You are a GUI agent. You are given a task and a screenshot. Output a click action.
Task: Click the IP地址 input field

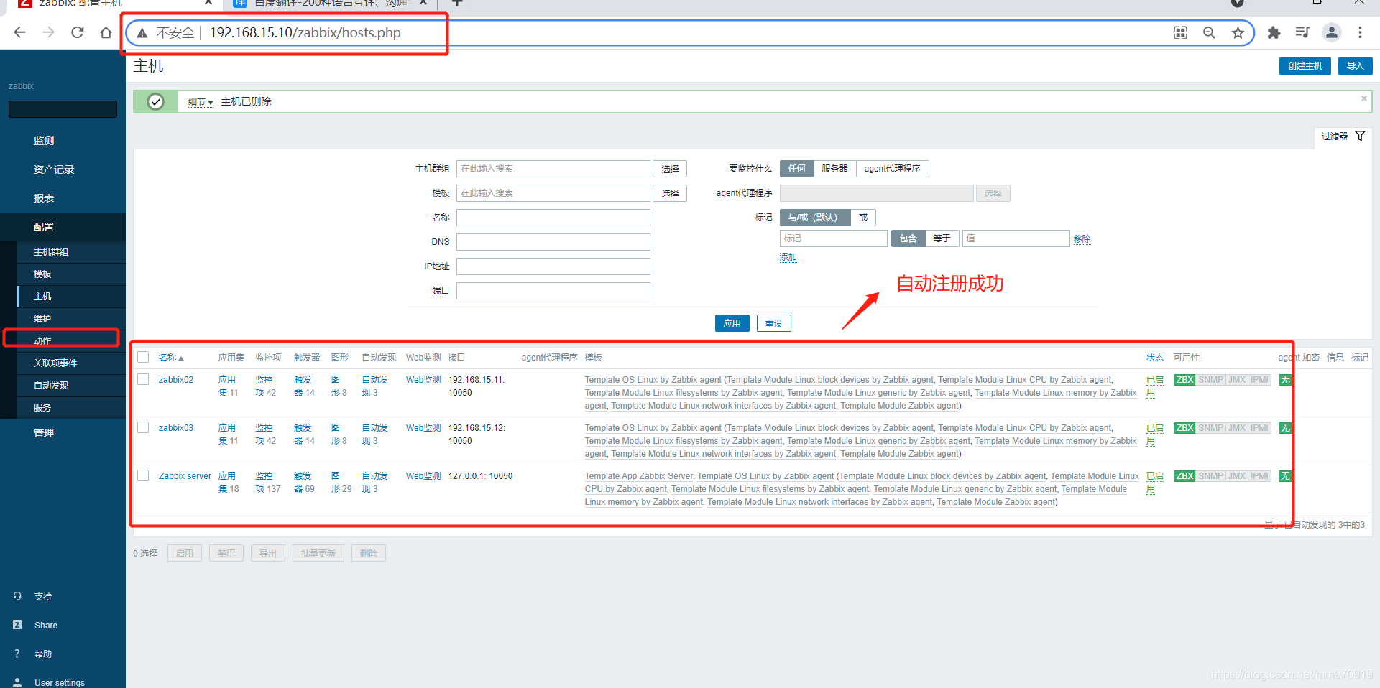coord(553,266)
